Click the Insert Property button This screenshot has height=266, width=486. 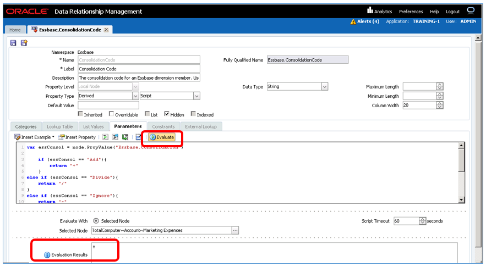point(77,137)
